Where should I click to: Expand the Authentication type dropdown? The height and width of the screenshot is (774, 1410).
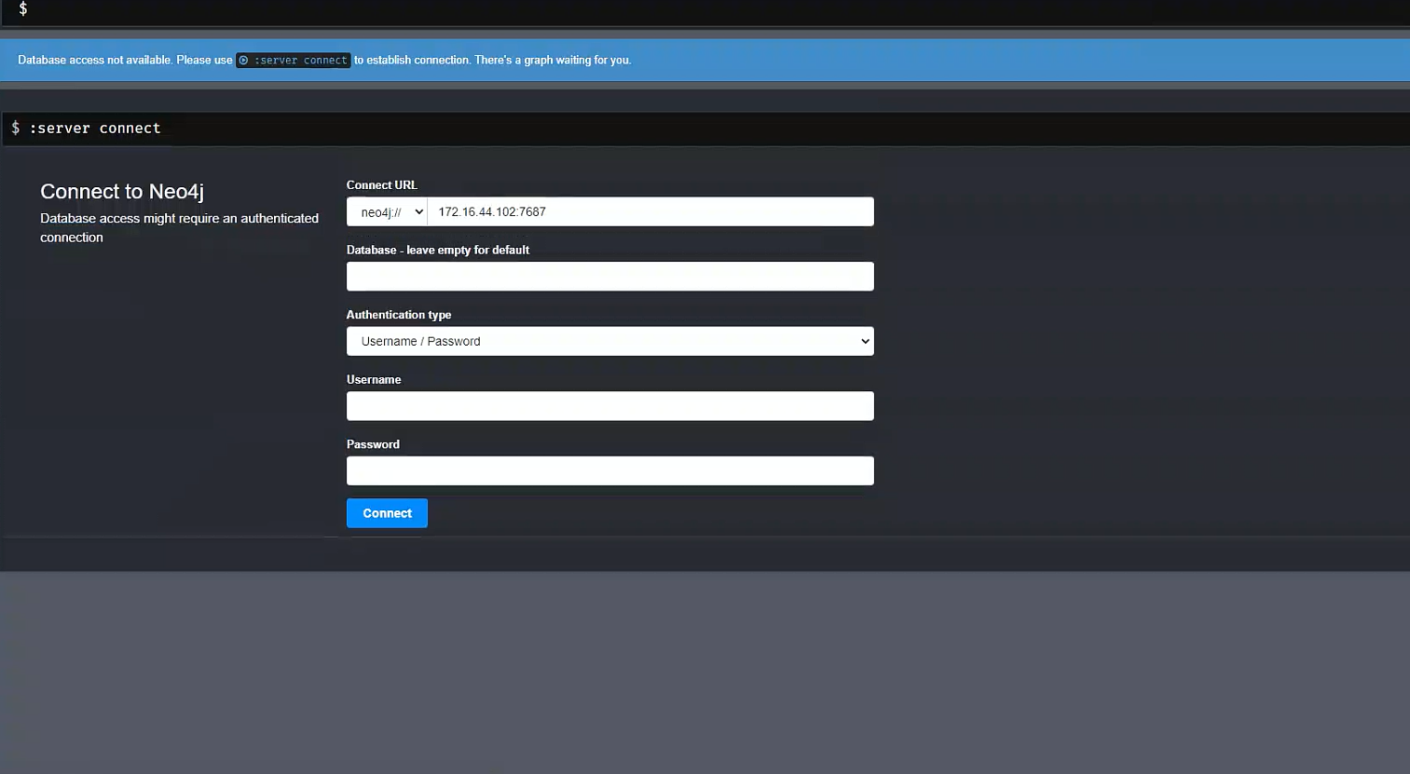[x=610, y=341]
